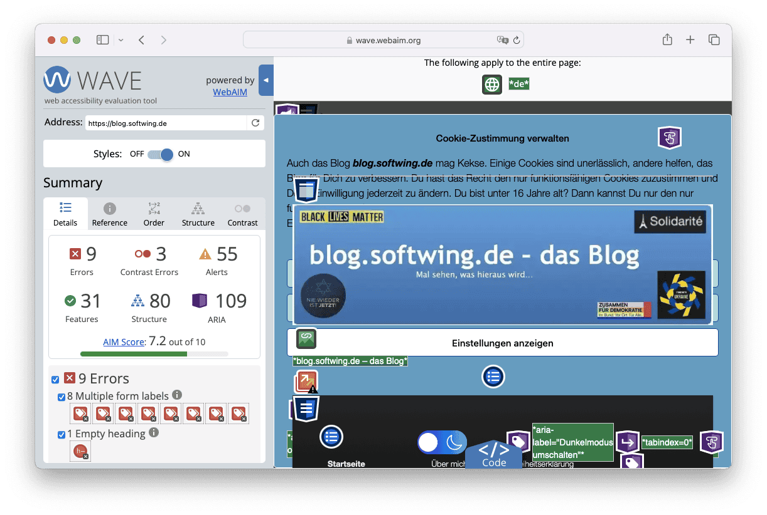This screenshot has width=767, height=515.
Task: Click the WAVE Address input field
Action: coord(166,123)
